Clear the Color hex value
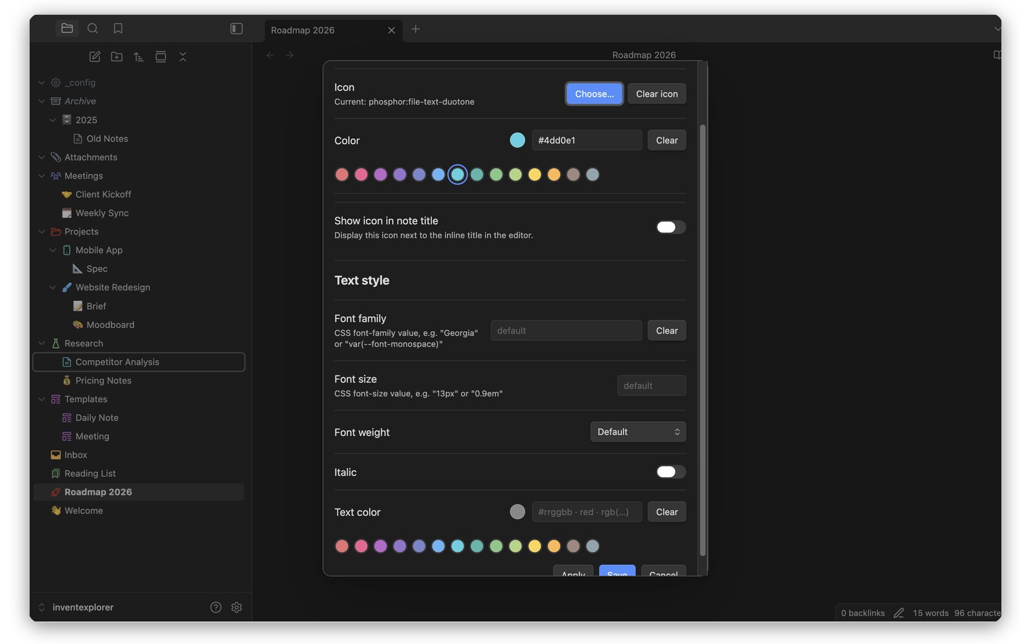The height and width of the screenshot is (644, 1031). [667, 140]
